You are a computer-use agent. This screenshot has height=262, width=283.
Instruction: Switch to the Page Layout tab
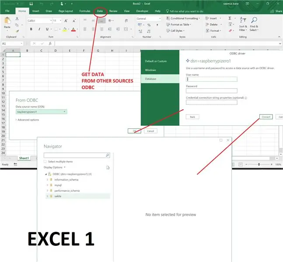(x=66, y=11)
